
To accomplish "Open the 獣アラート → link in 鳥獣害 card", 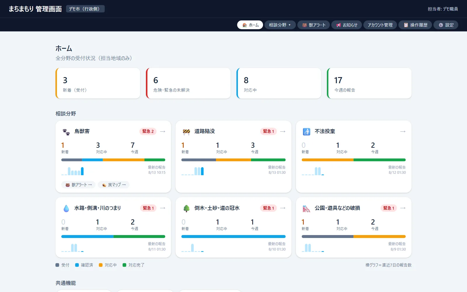I will coord(78,185).
